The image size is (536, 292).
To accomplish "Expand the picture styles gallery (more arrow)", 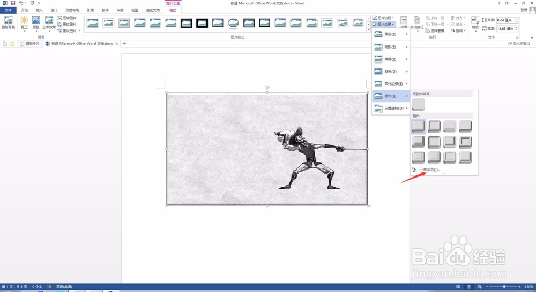I will coord(369,30).
